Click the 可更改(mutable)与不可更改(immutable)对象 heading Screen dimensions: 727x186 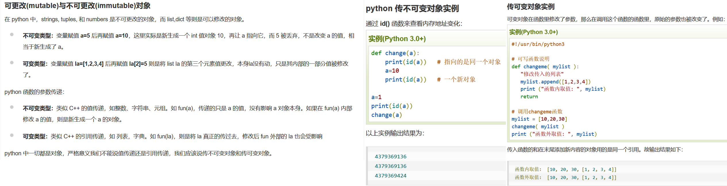point(77,6)
